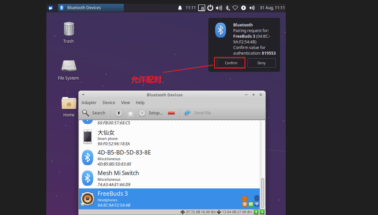Open the notification bell in panel
The height and width of the screenshot is (215, 378).
click(x=180, y=8)
